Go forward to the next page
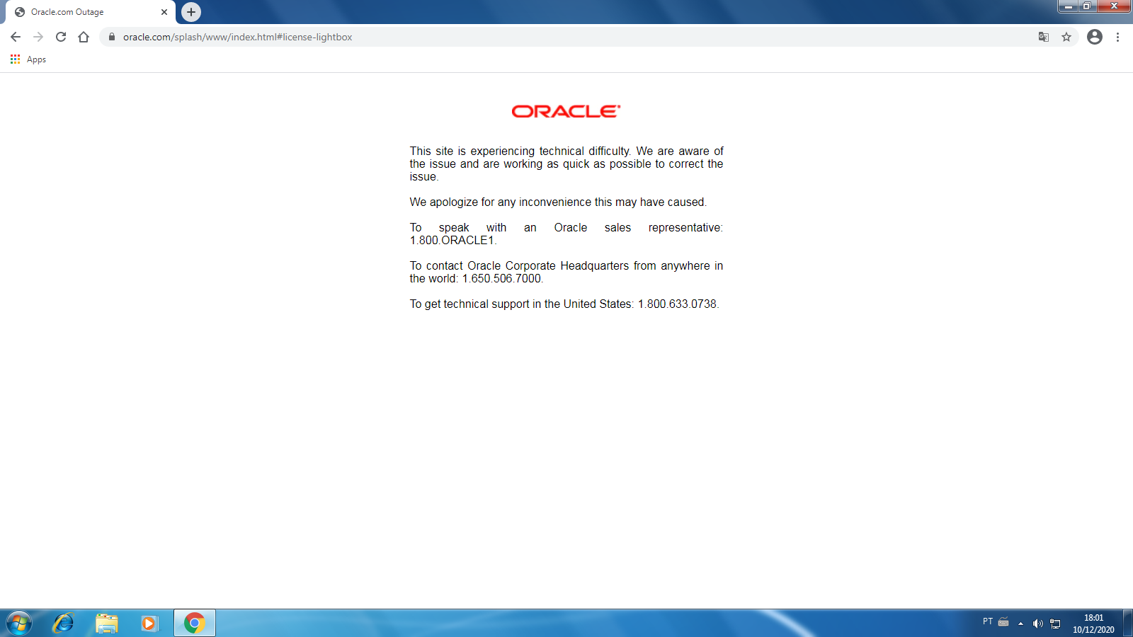 point(38,37)
